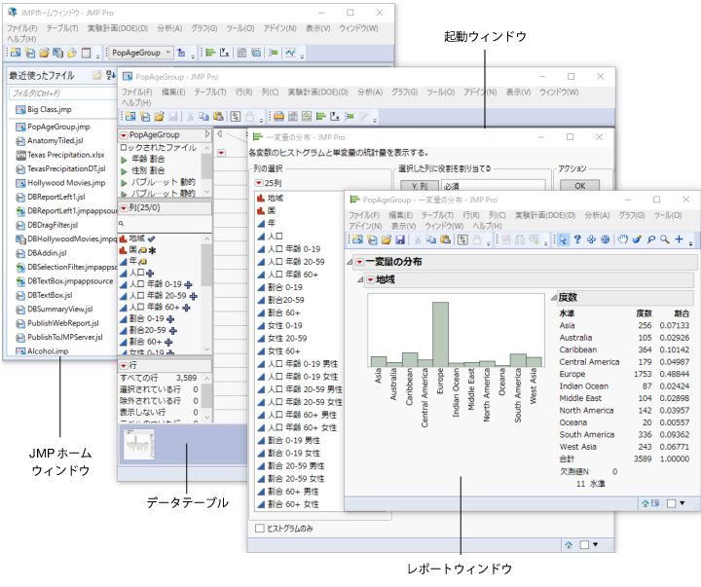This screenshot has width=701, height=587.
Task: Click Save icon in report window toolbar
Action: (x=400, y=240)
